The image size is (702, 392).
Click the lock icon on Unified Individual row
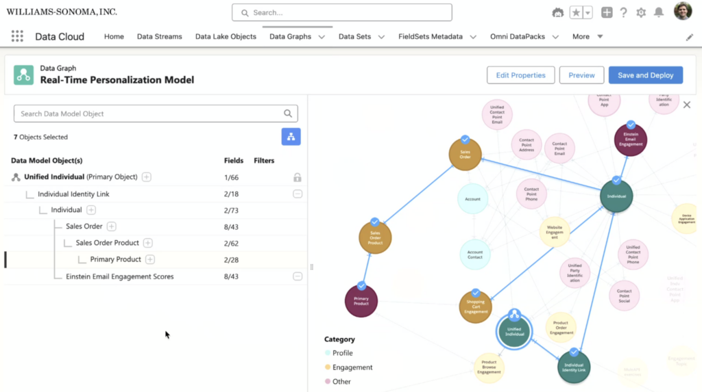tap(298, 177)
